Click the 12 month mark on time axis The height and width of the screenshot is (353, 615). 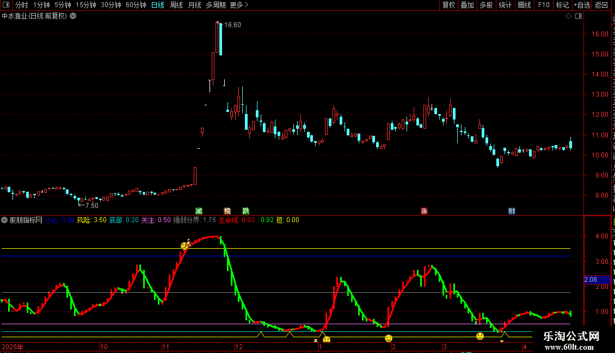(x=239, y=346)
